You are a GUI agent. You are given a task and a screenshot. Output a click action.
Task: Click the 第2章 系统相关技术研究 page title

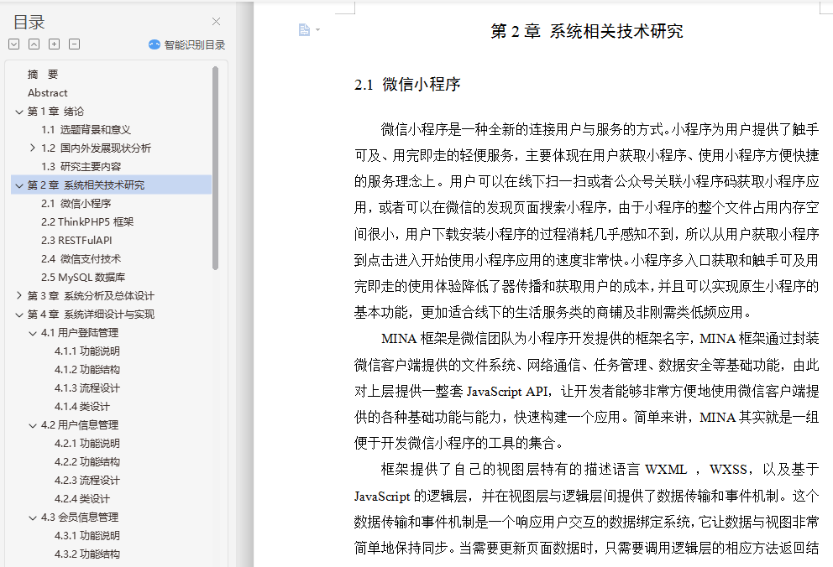pyautogui.click(x=586, y=31)
